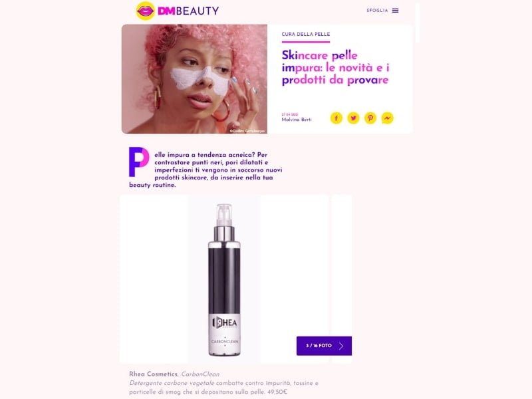Click the Detergente carbone vegetale text
The height and width of the screenshot is (399, 532).
(172, 383)
